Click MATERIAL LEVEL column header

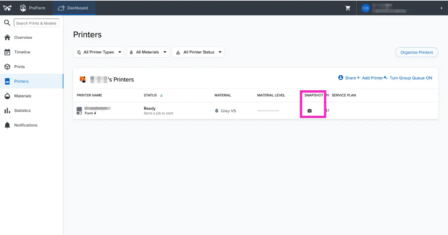(x=271, y=95)
